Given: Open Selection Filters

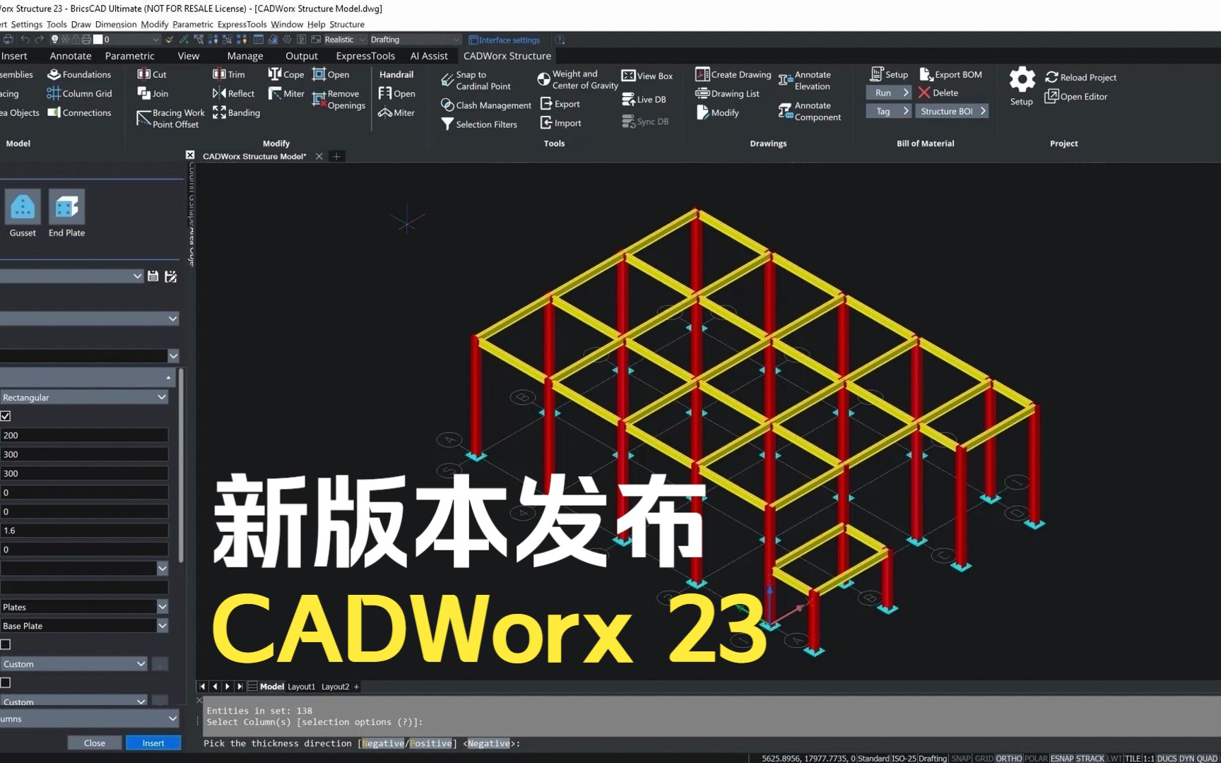Looking at the screenshot, I should tap(479, 124).
